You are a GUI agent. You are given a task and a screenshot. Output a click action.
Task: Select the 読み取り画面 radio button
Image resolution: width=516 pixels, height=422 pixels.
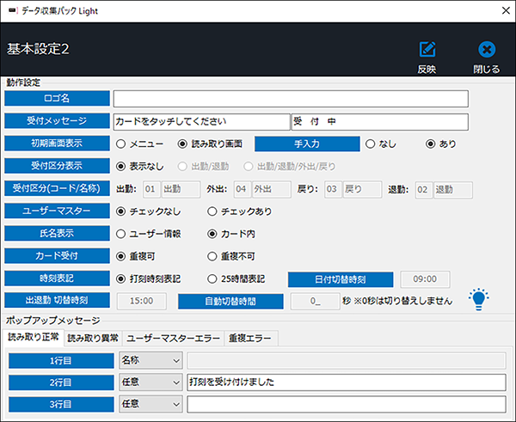coord(182,144)
